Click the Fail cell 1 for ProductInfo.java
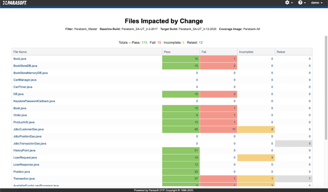 tap(218, 122)
